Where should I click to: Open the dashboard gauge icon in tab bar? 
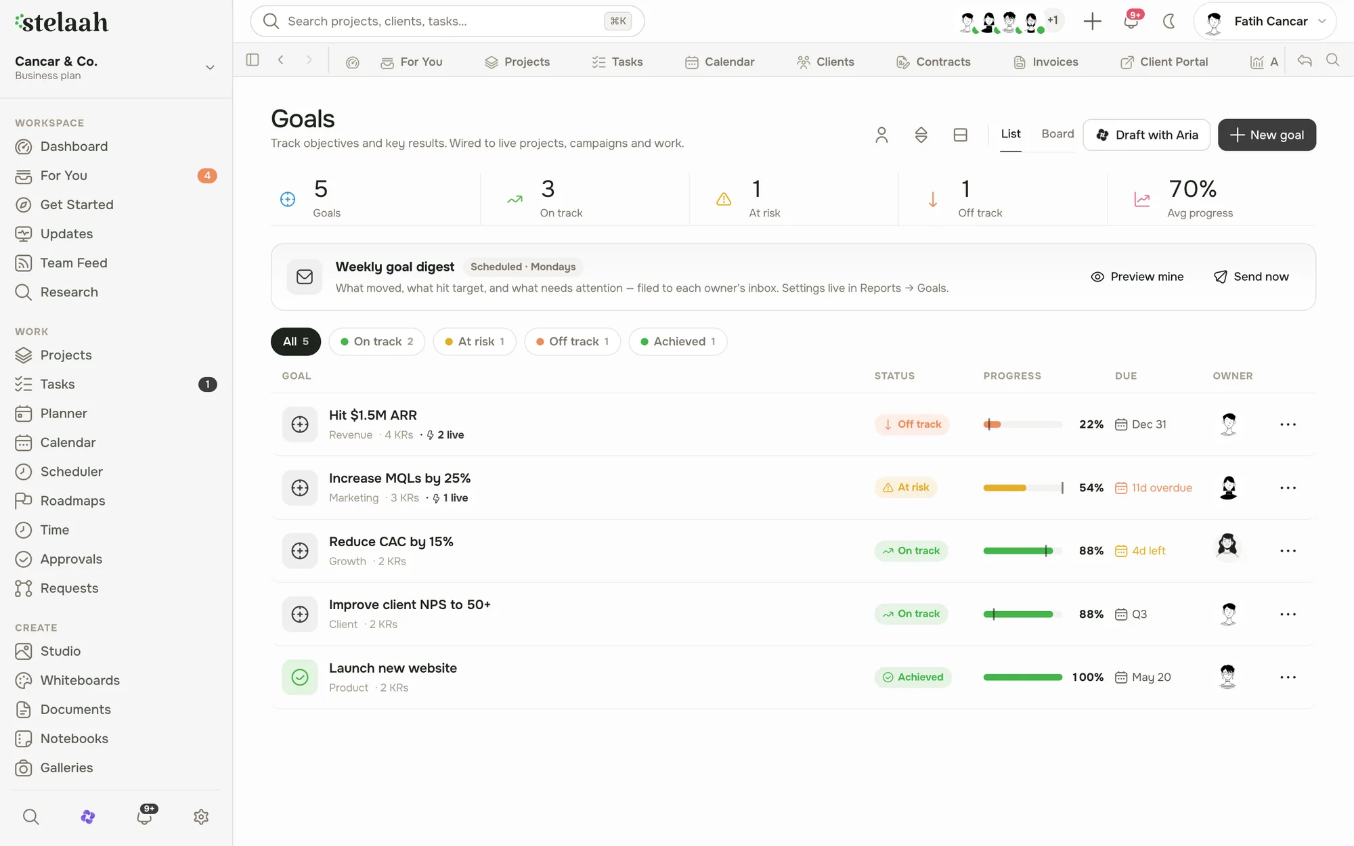(x=352, y=62)
